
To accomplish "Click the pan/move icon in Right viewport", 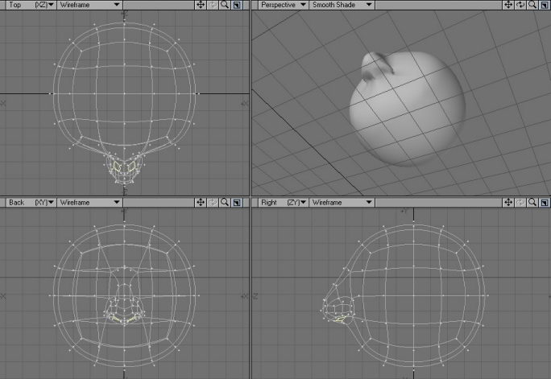I will coord(508,203).
